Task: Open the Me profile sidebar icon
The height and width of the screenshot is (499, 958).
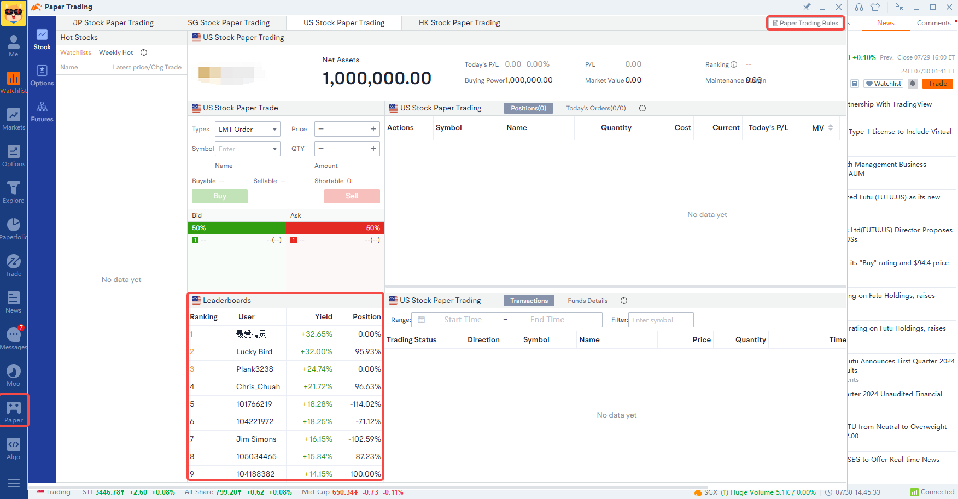Action: [14, 46]
